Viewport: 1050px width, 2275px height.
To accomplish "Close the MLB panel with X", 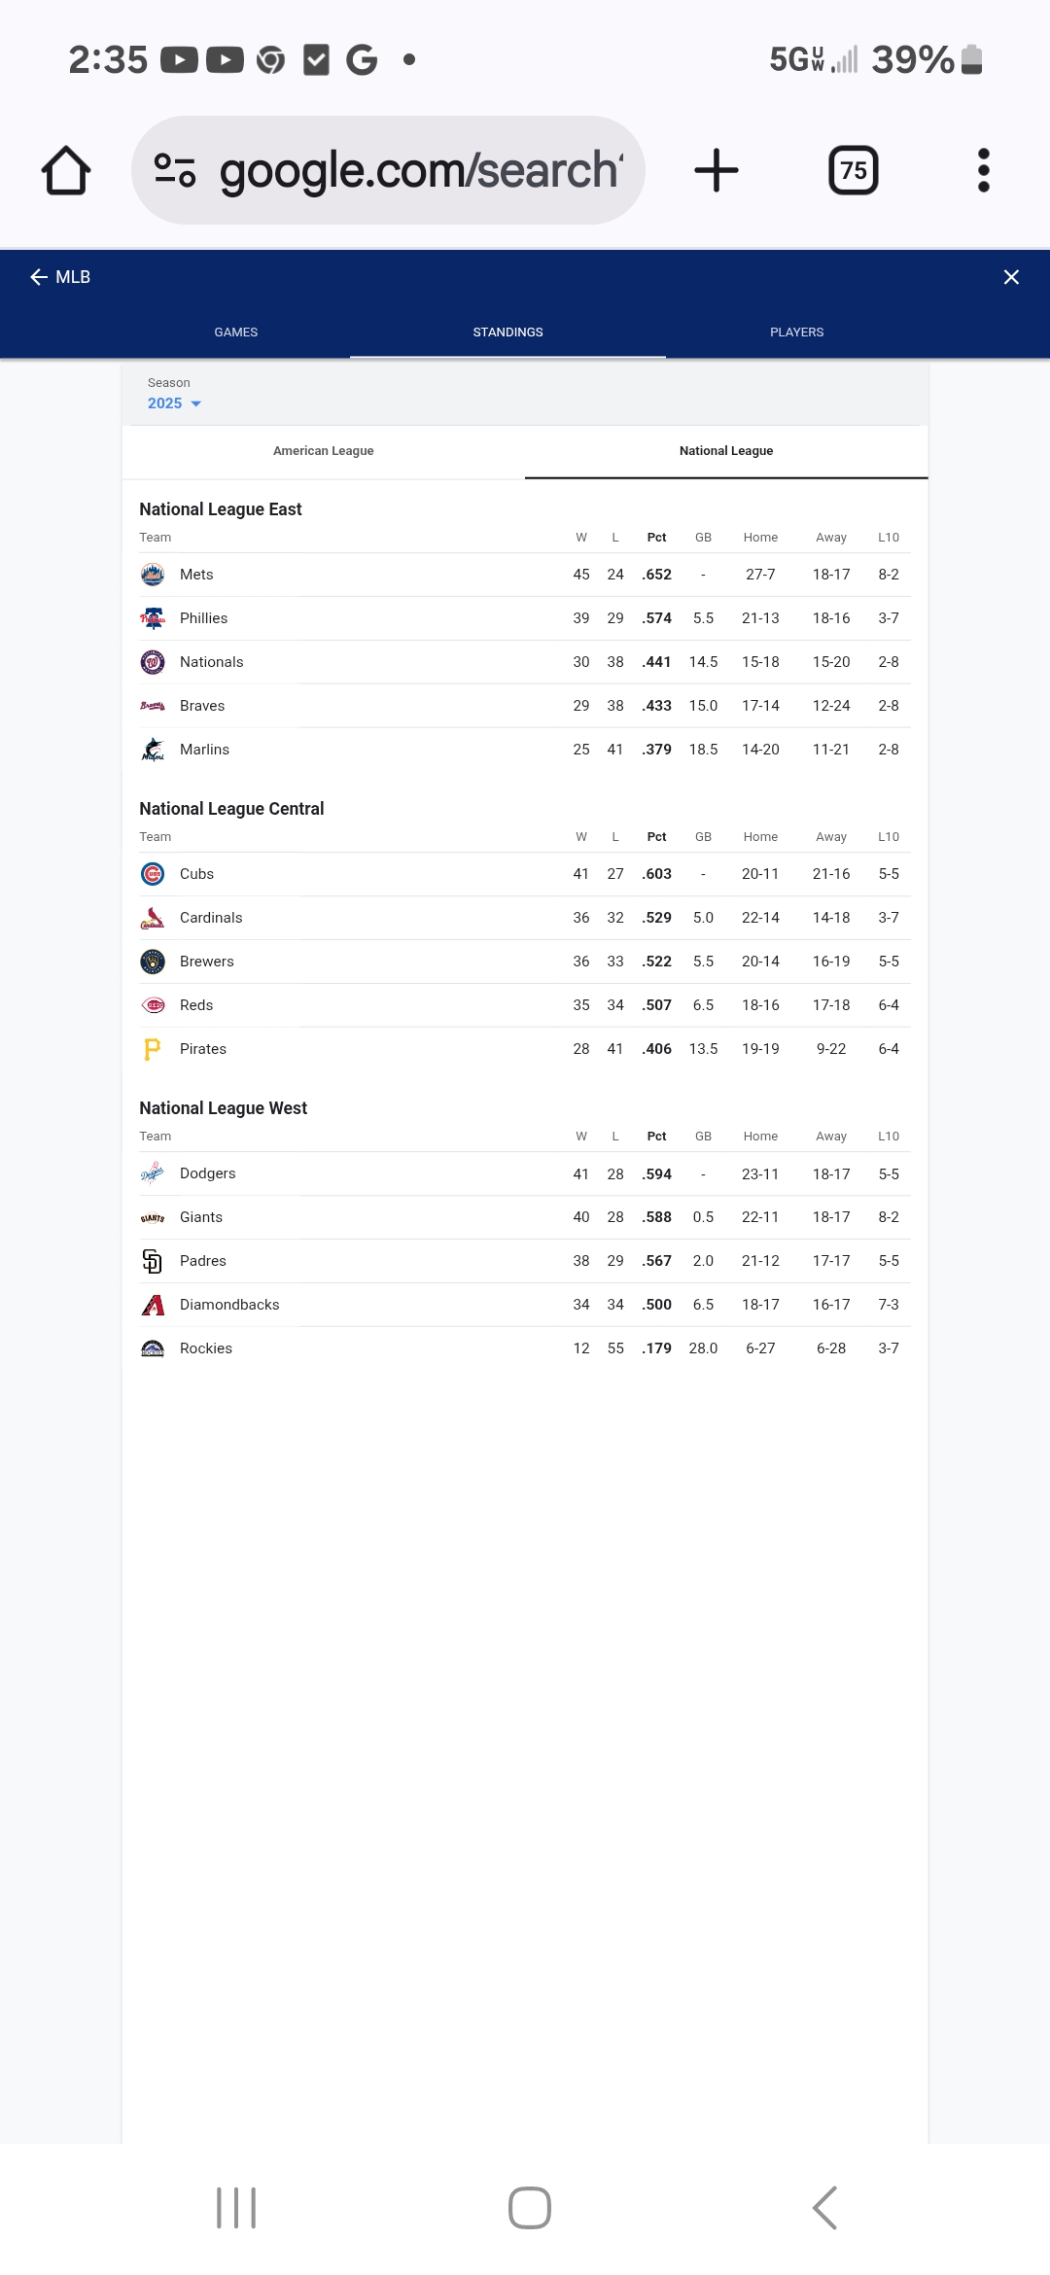I will (x=1011, y=277).
